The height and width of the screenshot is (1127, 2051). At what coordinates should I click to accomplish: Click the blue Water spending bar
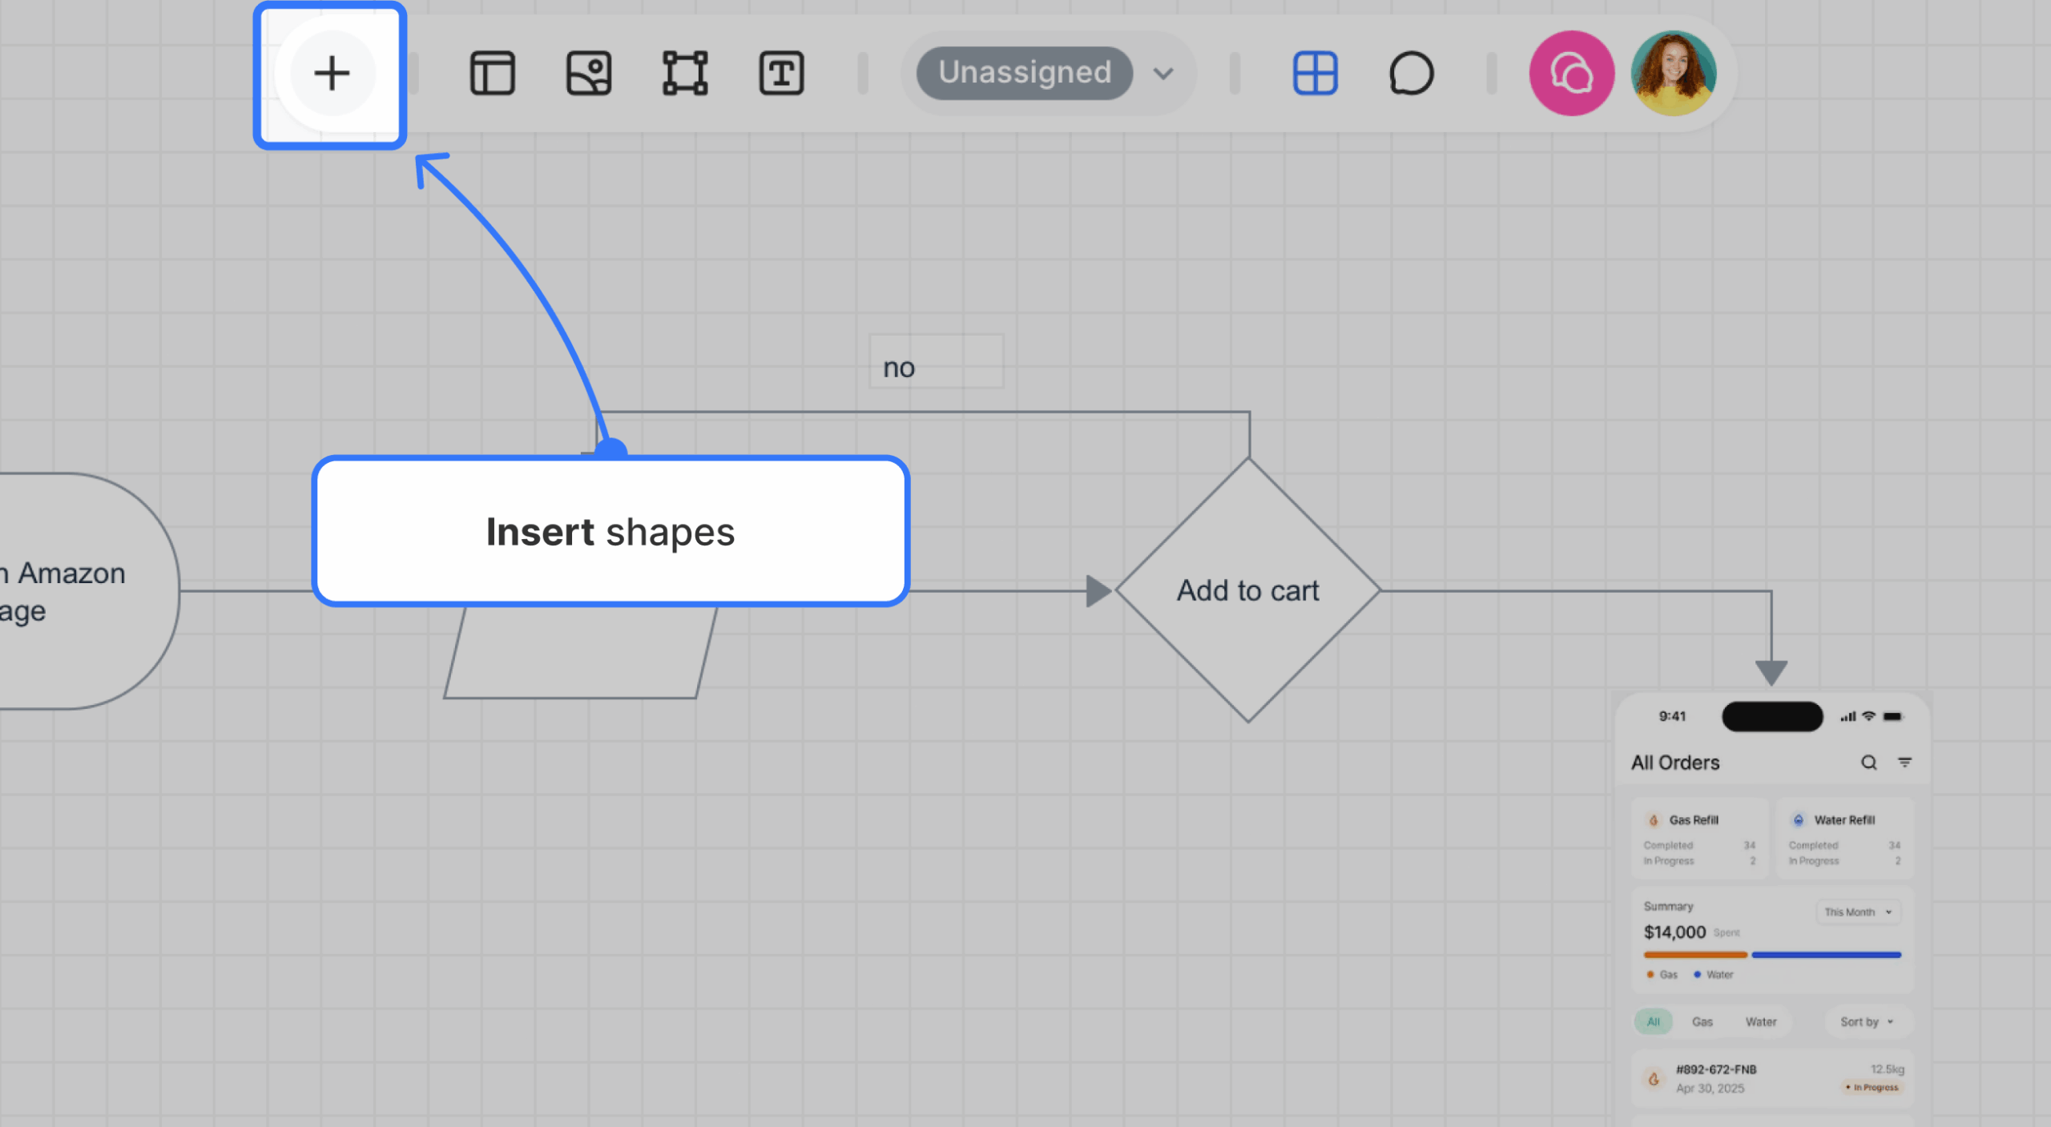[x=1826, y=955]
